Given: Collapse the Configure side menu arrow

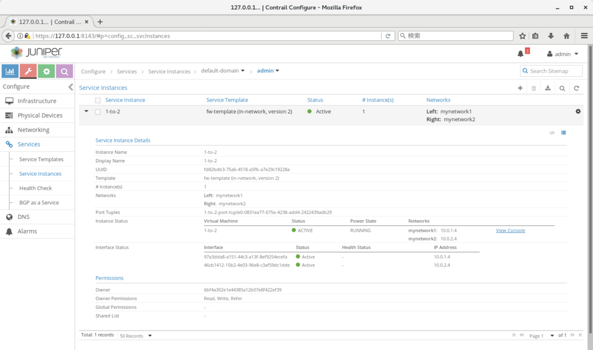Looking at the screenshot, I should pos(71,87).
